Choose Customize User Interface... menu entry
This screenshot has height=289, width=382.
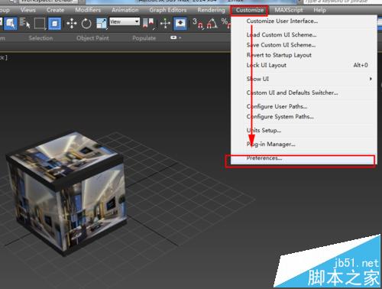(304, 21)
